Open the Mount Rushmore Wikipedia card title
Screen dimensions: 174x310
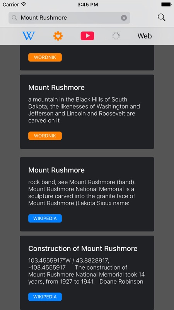pos(56,170)
